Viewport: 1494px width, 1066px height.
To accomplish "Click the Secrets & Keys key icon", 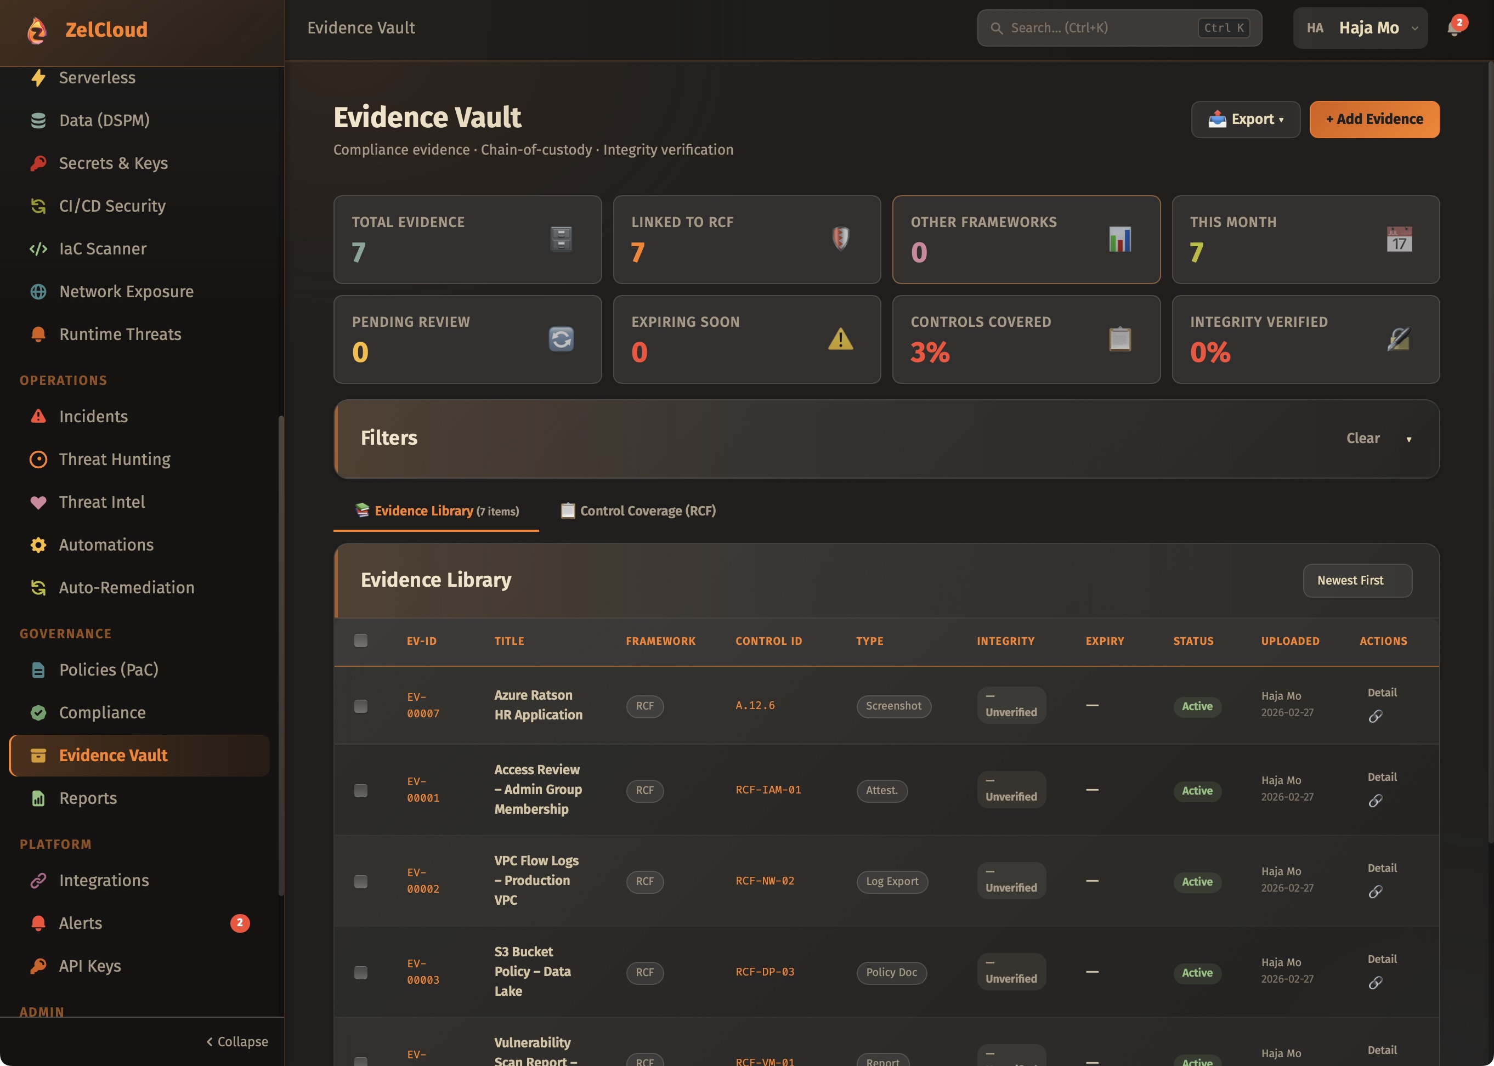I will (x=38, y=163).
